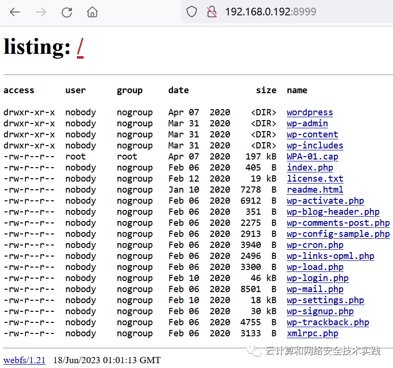
Task: Open readme.html file link
Action: click(x=315, y=190)
